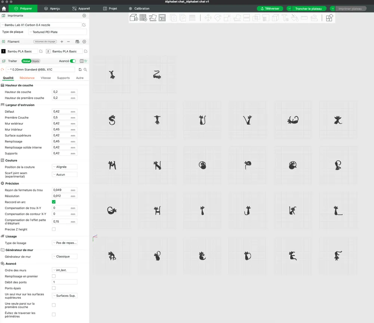Click the Auto-orient toolbar icon
The image size is (374, 323).
click(x=153, y=18)
